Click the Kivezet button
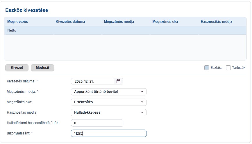252x144 pixels. pos(17,68)
